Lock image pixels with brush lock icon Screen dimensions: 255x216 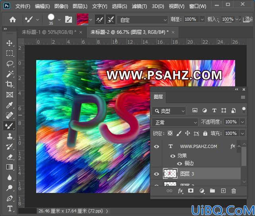point(179,134)
